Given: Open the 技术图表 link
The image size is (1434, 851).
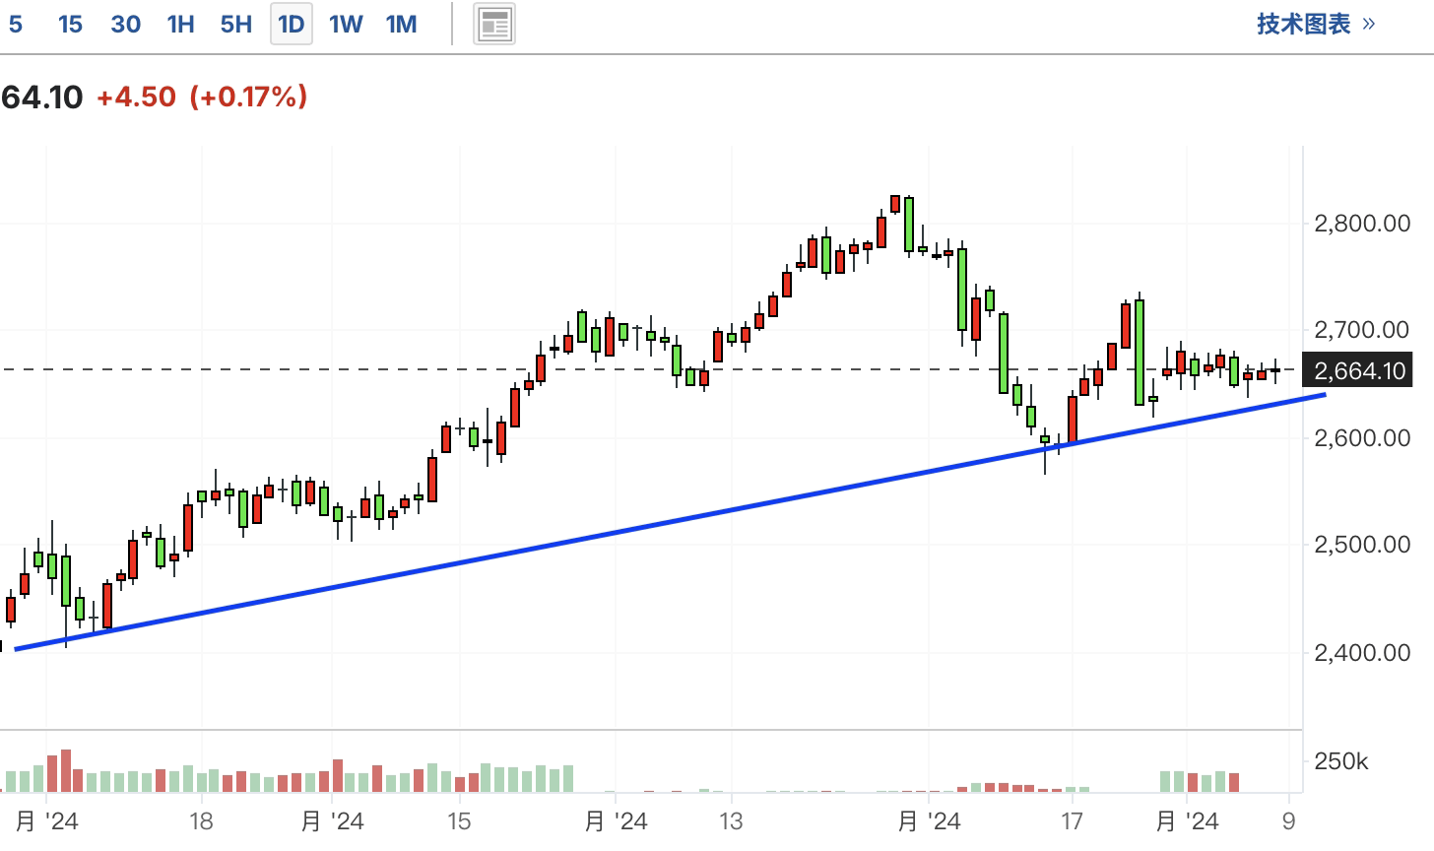Looking at the screenshot, I should 1316,25.
